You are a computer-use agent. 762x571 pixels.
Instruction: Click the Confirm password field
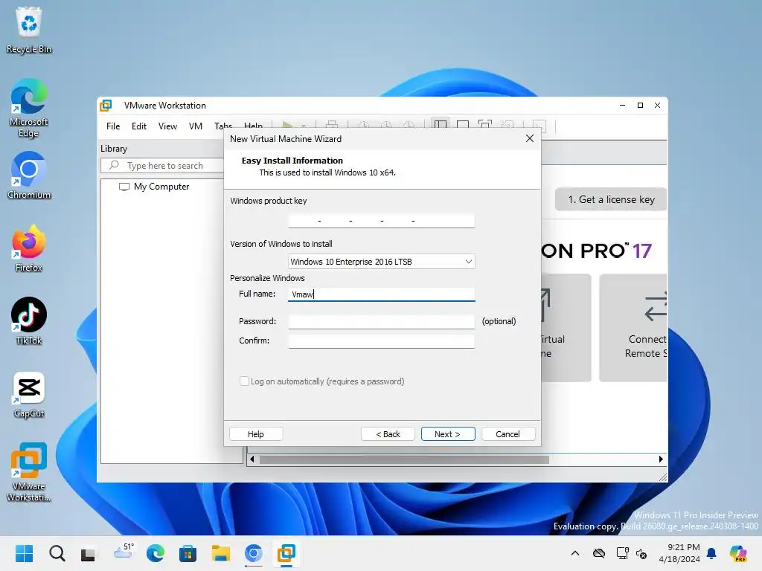click(382, 341)
